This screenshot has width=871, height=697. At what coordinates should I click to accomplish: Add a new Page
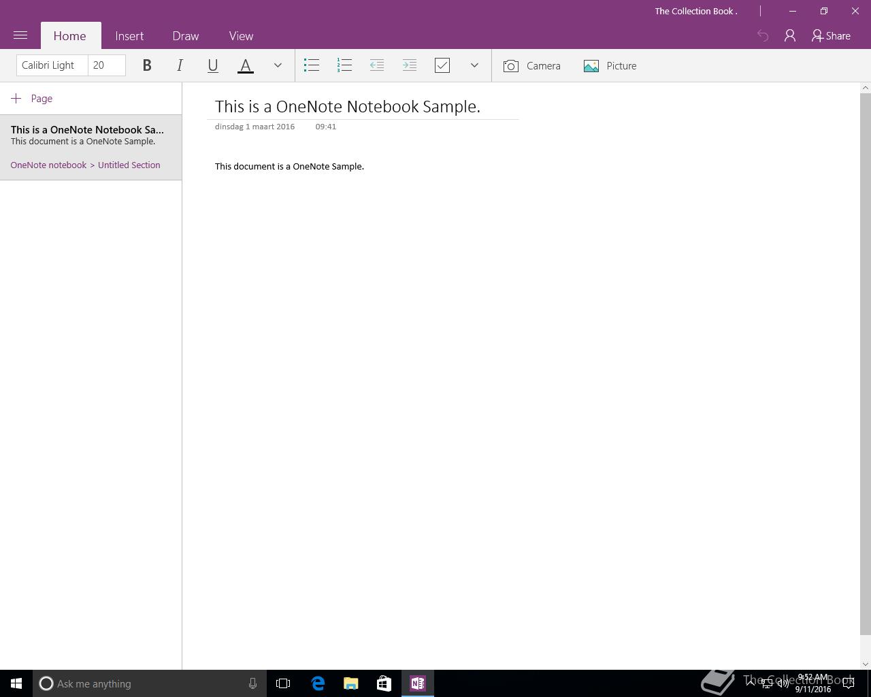point(32,99)
